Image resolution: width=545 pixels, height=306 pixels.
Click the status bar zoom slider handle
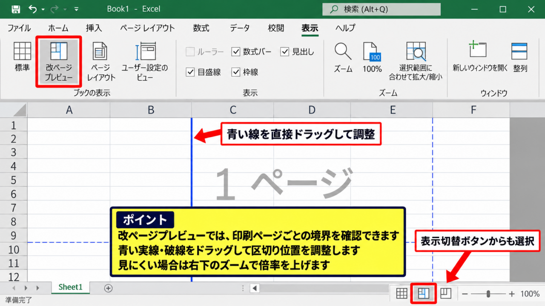coord(488,294)
